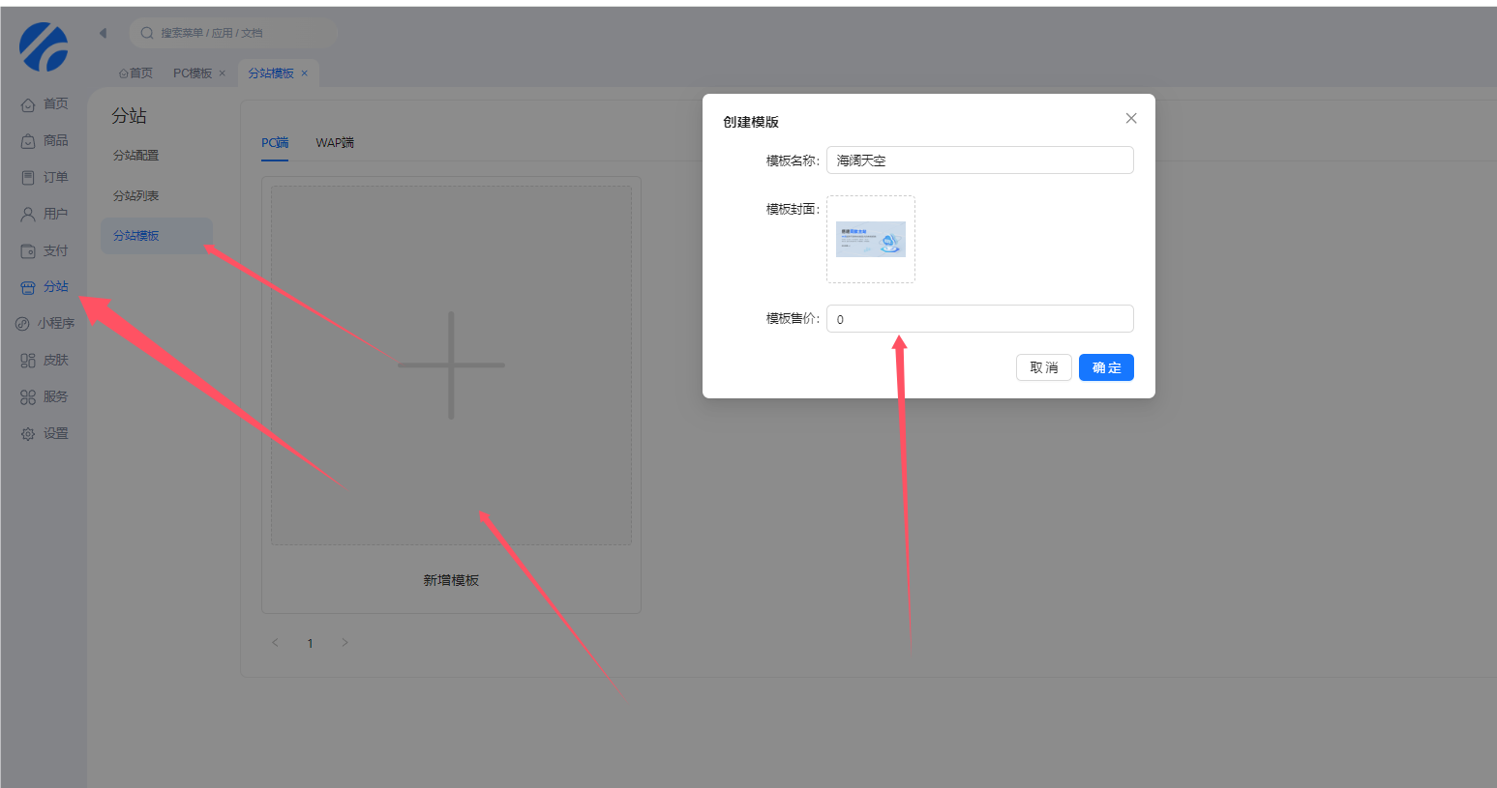Open the 用户 users icon
1497x788 pixels.
click(28, 215)
